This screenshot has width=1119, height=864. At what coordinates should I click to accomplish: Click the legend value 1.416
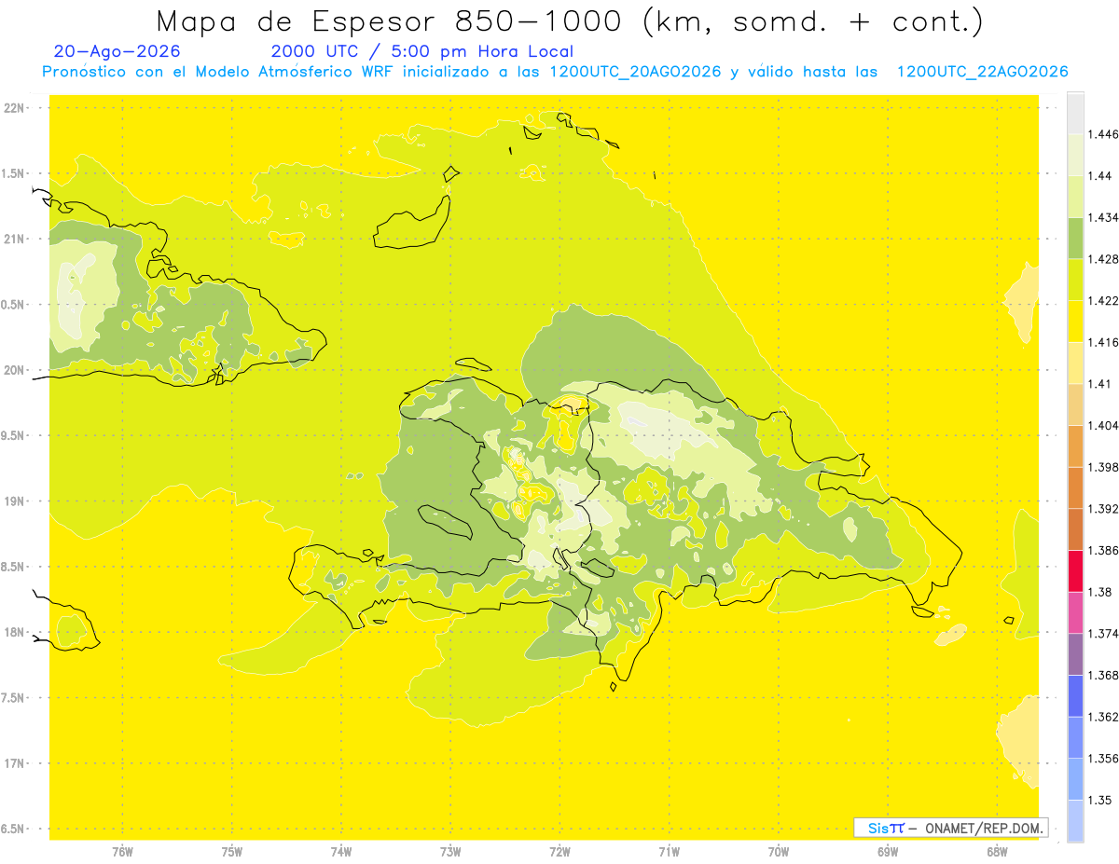click(1103, 343)
